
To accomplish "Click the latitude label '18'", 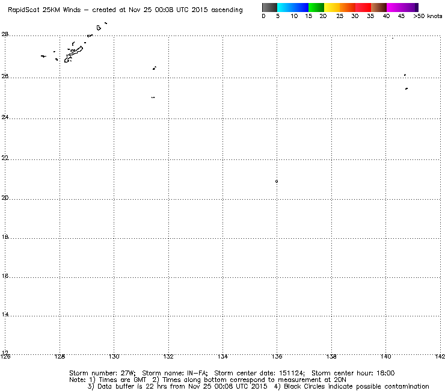I will coord(5,237).
